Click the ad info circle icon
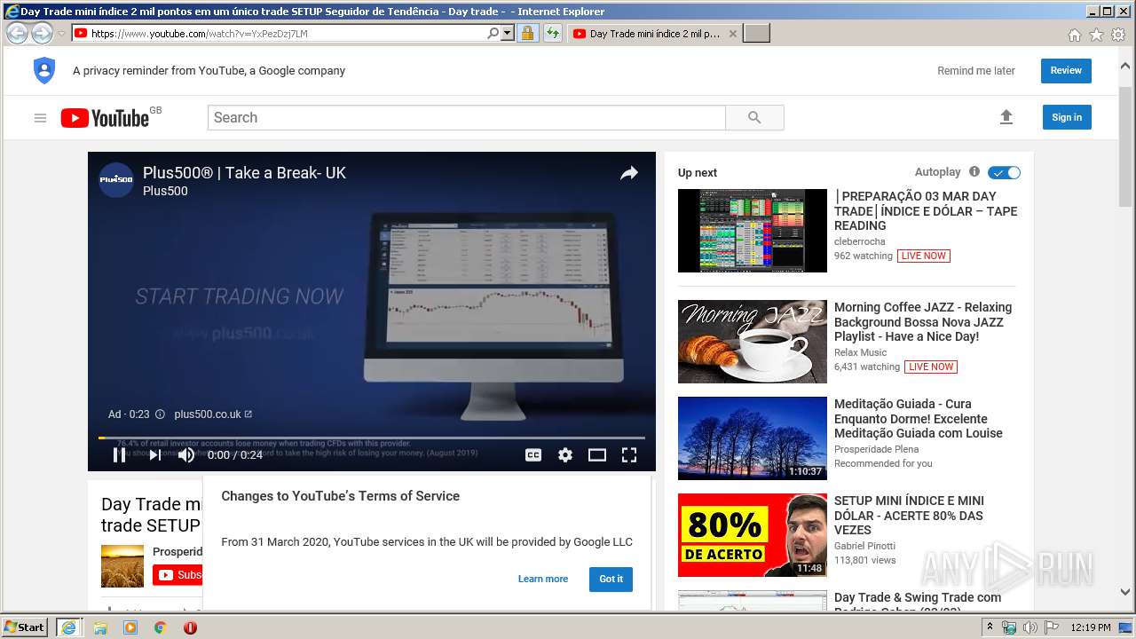The width and height of the screenshot is (1136, 639). [x=160, y=414]
